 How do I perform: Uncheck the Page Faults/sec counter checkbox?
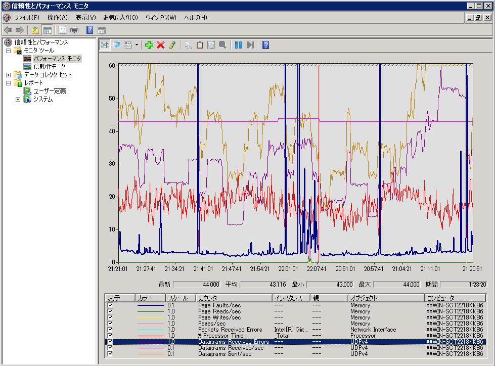coord(110,305)
